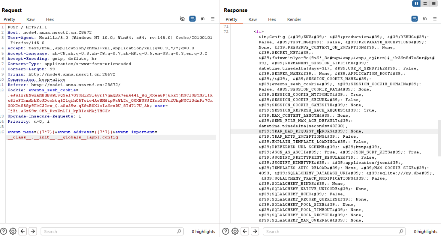
Task: Select combined tabbed layout view
Action: 433,4
